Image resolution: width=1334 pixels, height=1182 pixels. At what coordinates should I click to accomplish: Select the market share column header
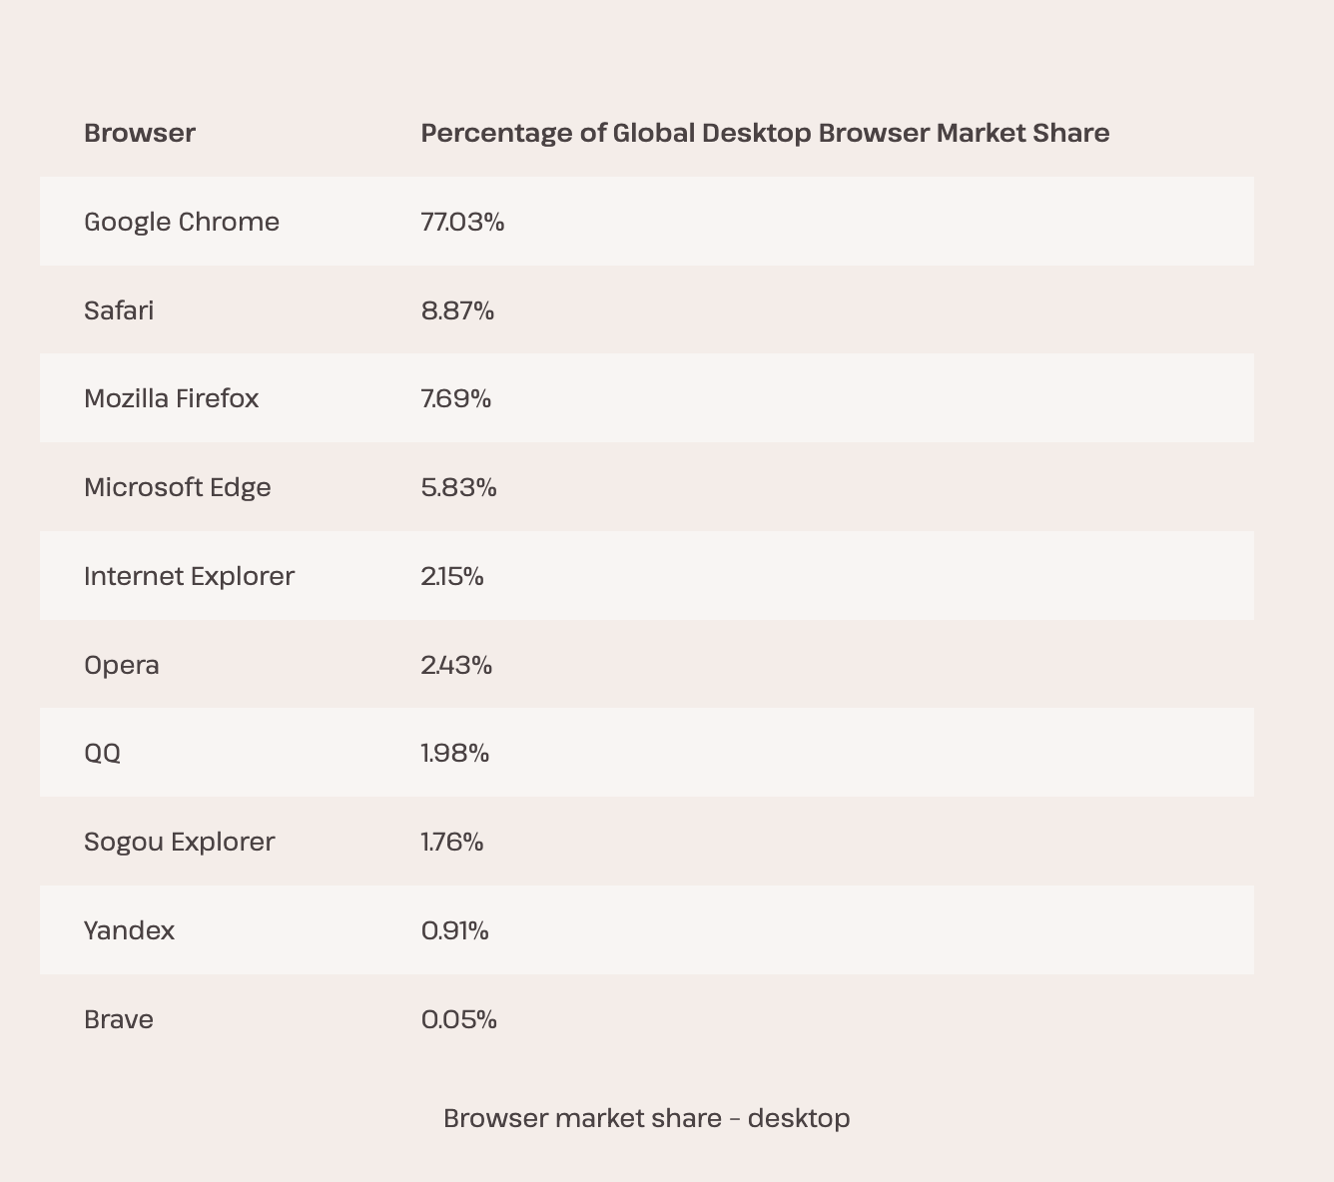click(765, 133)
